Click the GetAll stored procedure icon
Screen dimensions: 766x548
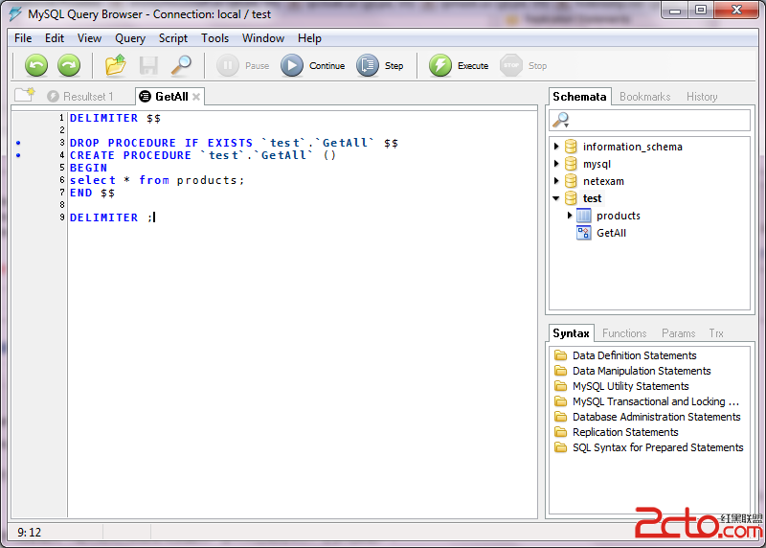pyautogui.click(x=584, y=233)
